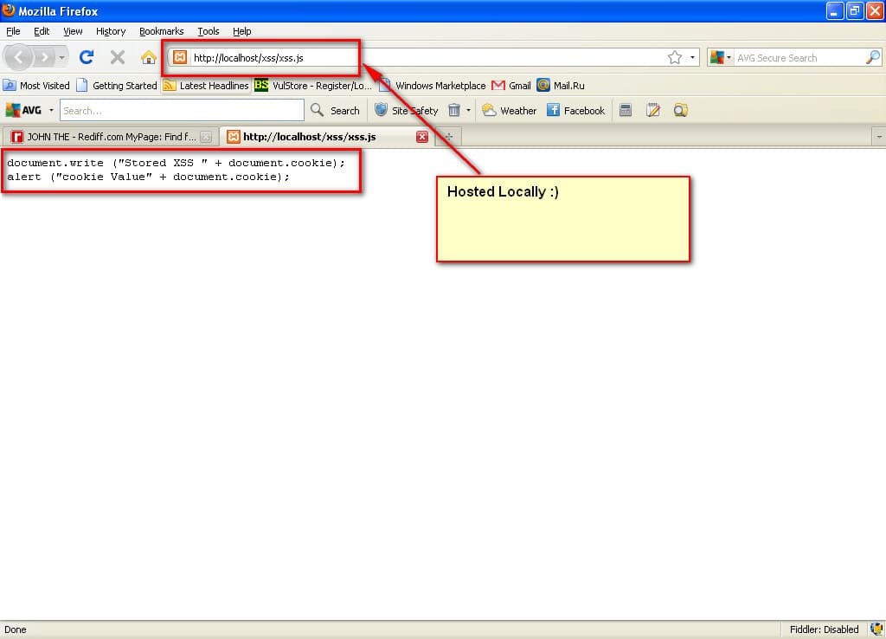Open the bookmark star dropdown arrow
The width and height of the screenshot is (886, 639).
pyautogui.click(x=692, y=57)
